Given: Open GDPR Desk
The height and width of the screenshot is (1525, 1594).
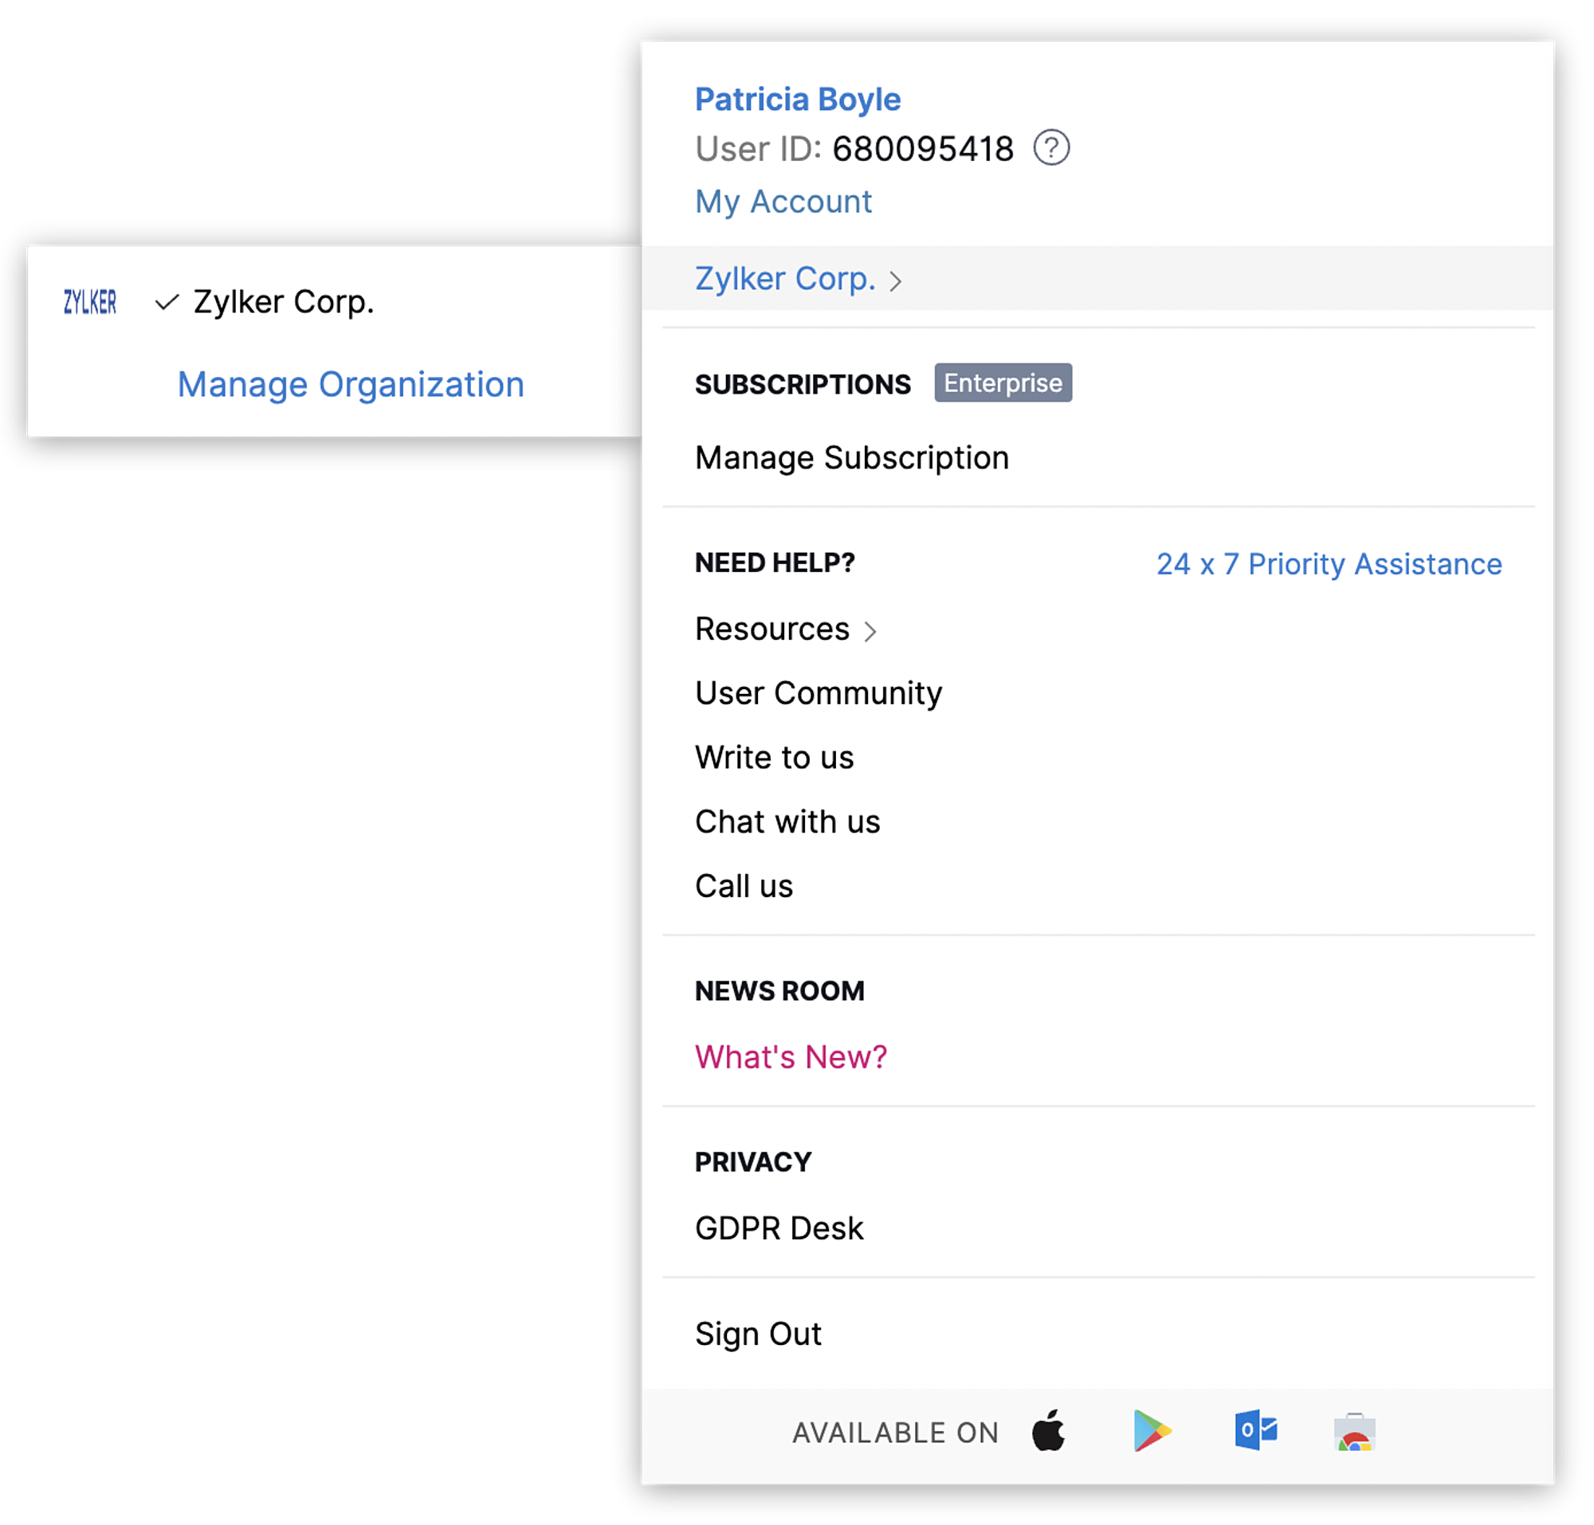Looking at the screenshot, I should [x=779, y=1228].
